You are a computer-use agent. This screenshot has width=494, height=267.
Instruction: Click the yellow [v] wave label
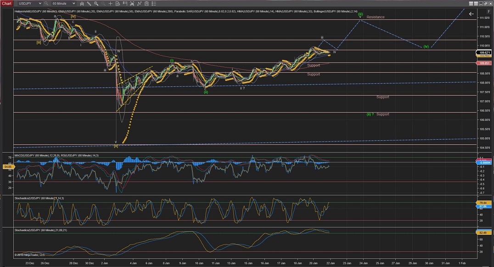[116, 146]
